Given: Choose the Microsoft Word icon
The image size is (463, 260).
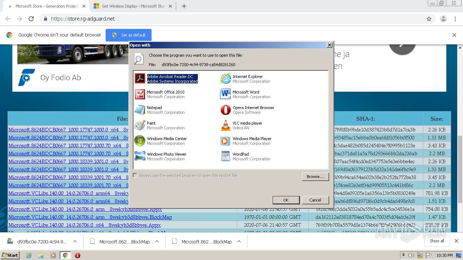Looking at the screenshot, I should tap(226, 94).
